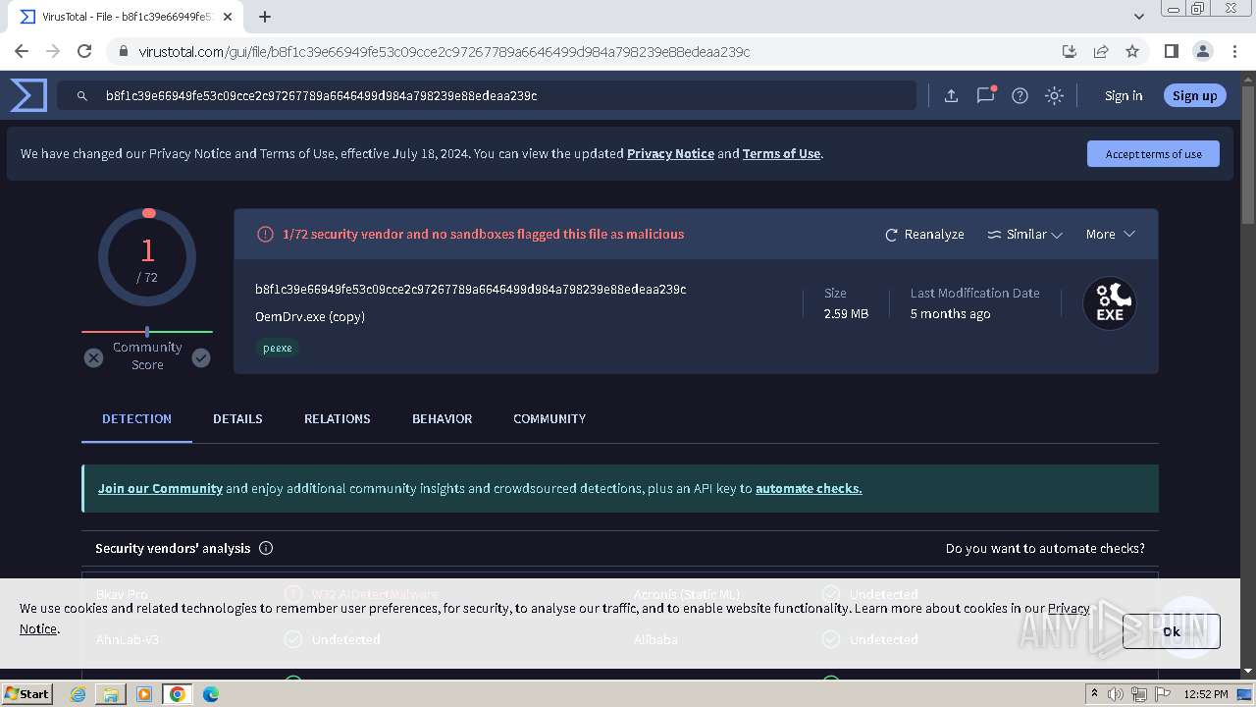Click the detection score 1/72 circle
Viewport: 1256px width, 707px height.
pyautogui.click(x=147, y=257)
